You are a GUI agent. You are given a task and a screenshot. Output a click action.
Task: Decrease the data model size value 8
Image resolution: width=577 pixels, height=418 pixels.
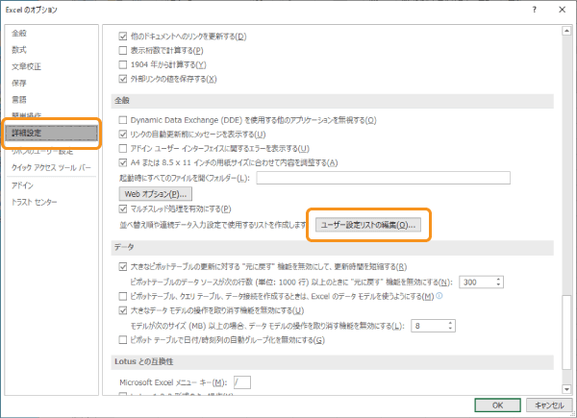[450, 329]
